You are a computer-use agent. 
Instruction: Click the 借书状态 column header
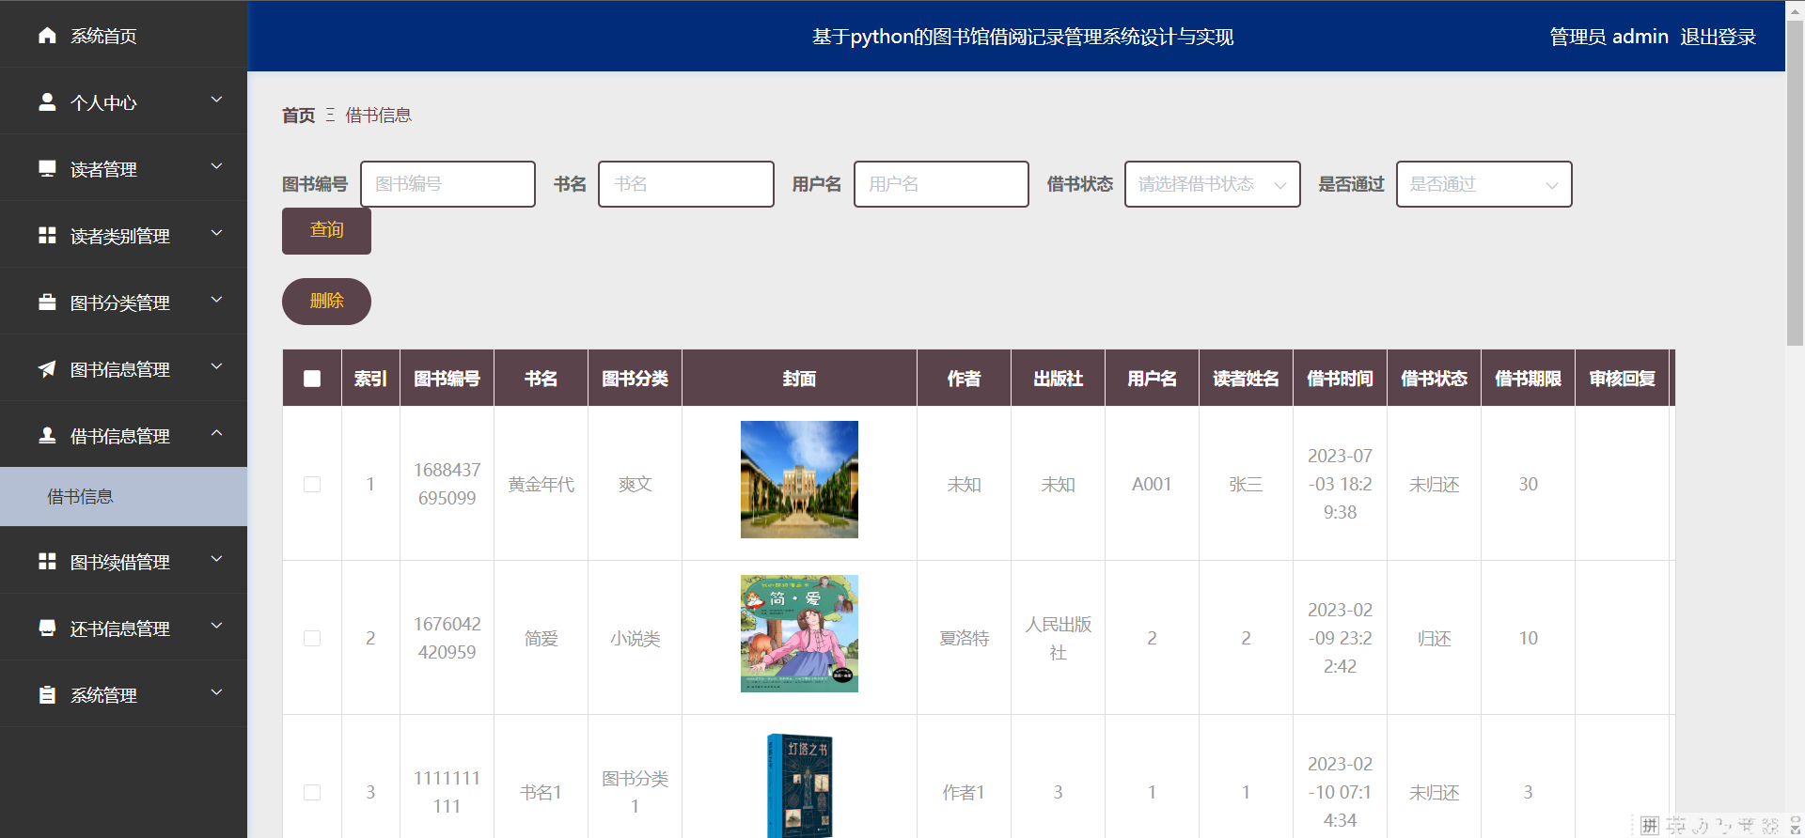point(1434,379)
